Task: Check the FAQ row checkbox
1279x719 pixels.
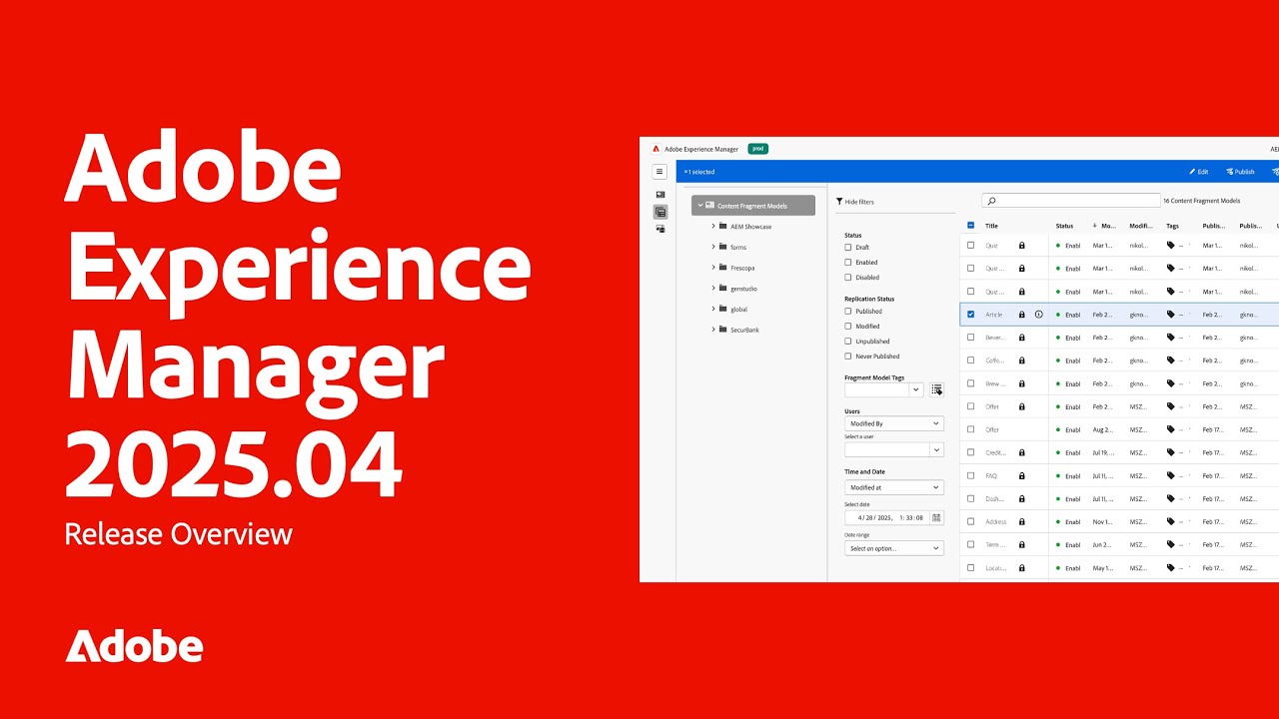Action: pos(970,476)
